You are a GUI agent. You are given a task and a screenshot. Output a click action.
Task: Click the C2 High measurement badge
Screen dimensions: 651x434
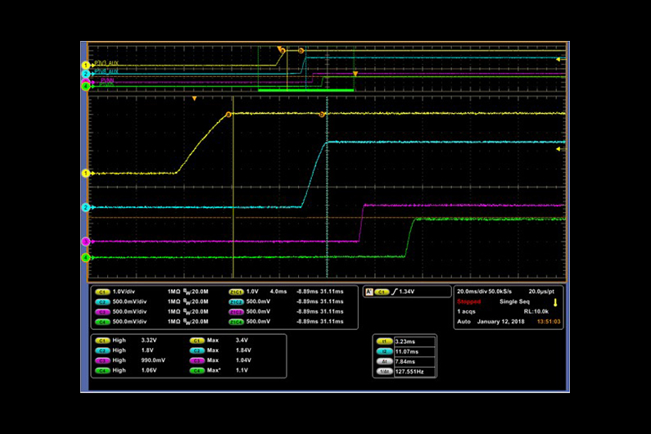click(x=102, y=350)
